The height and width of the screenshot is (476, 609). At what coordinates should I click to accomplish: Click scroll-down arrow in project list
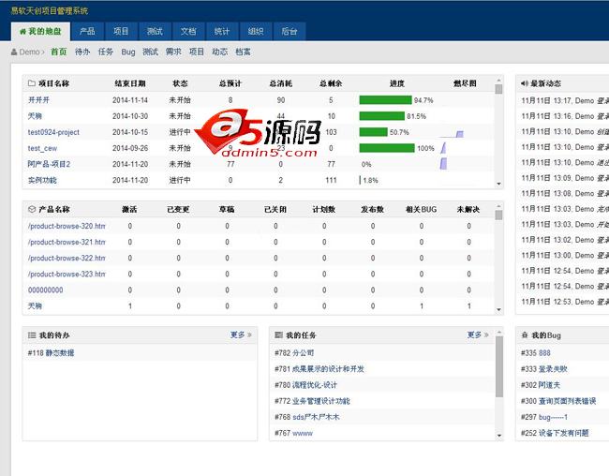pyautogui.click(x=498, y=184)
